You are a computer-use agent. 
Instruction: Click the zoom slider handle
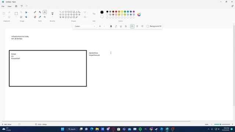click(x=220, y=124)
